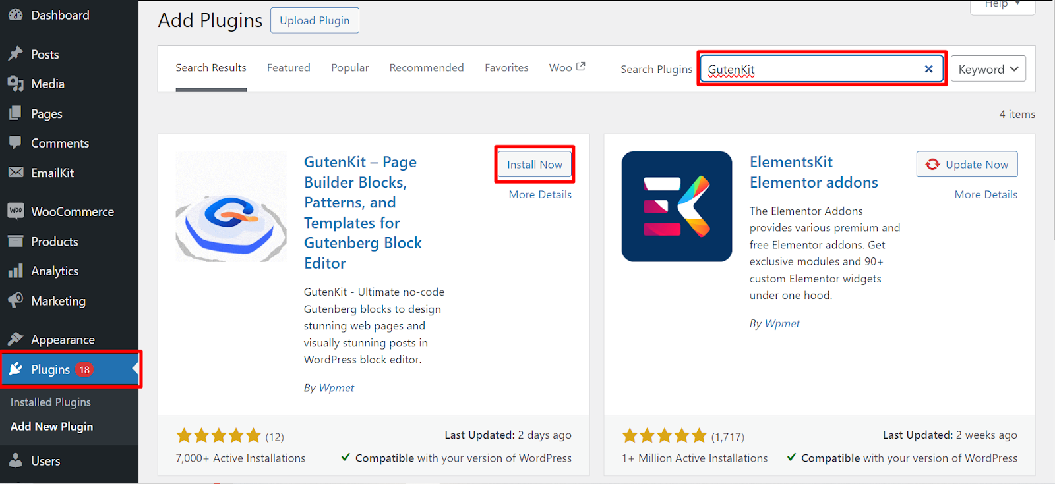This screenshot has height=484, width=1055.
Task: Open the Recommended plugins tab
Action: click(427, 68)
